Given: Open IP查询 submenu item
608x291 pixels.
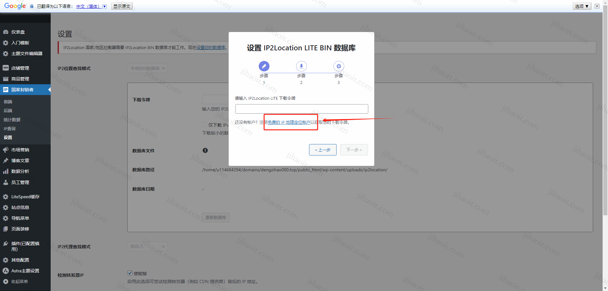Looking at the screenshot, I should [x=9, y=129].
